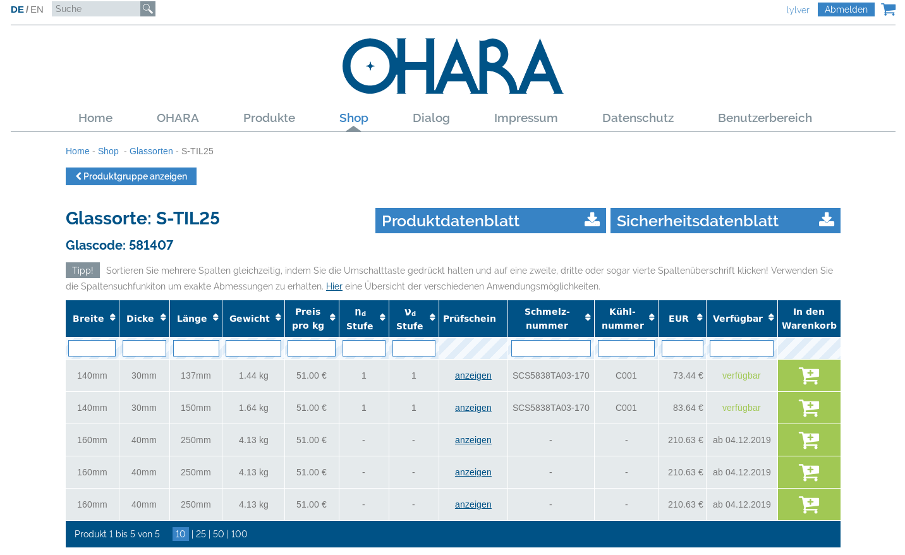The width and height of the screenshot is (905, 555).
Task: Sort by Dicke column arrows
Action: click(x=163, y=317)
